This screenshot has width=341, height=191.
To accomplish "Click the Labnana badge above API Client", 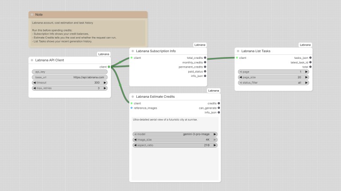I will [104, 54].
